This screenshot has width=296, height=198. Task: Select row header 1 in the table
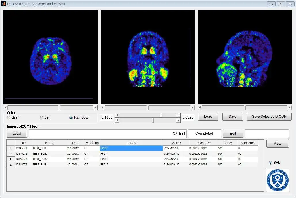pos(11,148)
